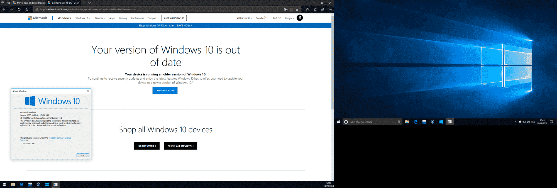Open the For Business nav item
The image size is (557, 188).
click(x=137, y=18)
